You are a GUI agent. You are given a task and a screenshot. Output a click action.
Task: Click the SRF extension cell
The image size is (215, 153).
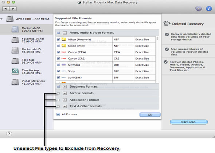point(123,77)
